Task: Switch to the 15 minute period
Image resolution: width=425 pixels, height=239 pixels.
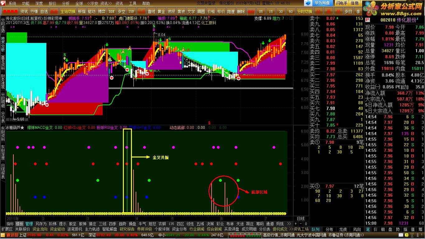Action: click(271, 12)
